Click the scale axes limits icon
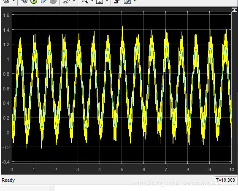238x191 pixels. point(100,1)
